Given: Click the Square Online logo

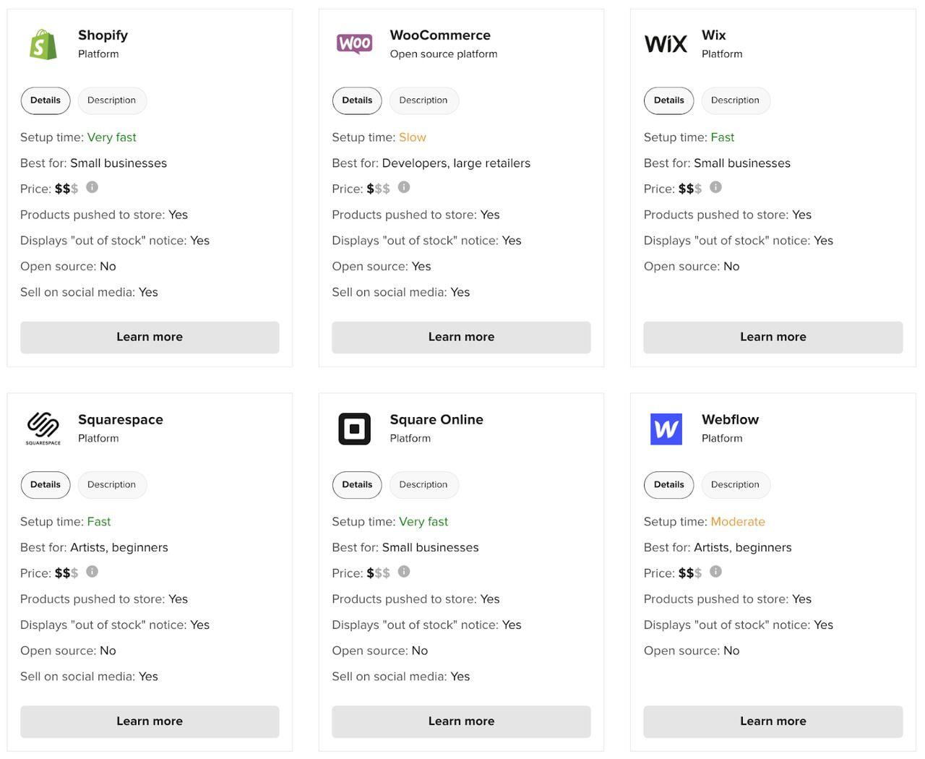Looking at the screenshot, I should 355,429.
